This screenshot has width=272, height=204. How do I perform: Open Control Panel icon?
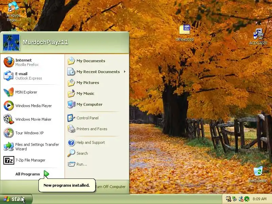tap(71, 118)
